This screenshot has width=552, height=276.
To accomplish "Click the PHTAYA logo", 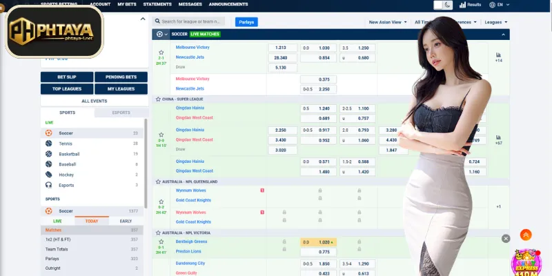I will point(55,31).
